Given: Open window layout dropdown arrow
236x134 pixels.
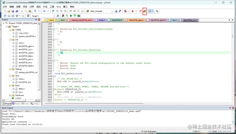Looking at the screenshot, I should [153, 11].
